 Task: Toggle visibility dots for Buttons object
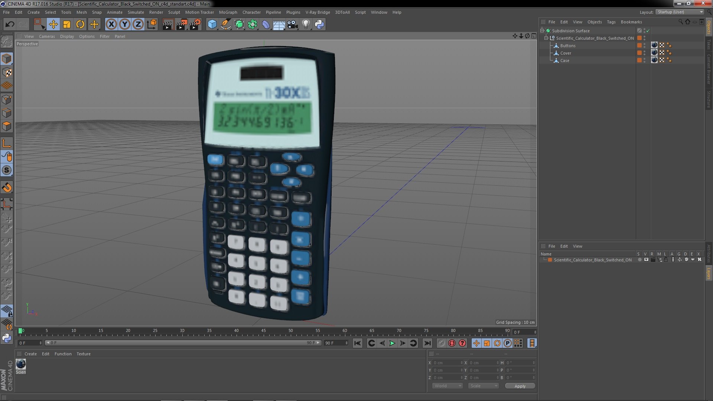(x=644, y=46)
